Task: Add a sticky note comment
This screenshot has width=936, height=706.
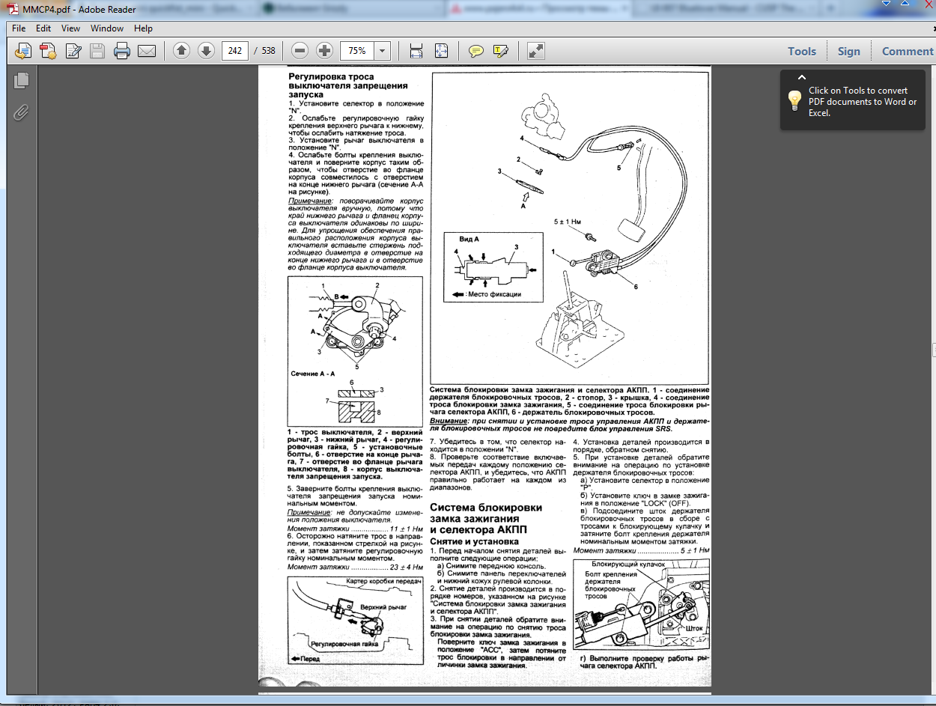Action: click(475, 51)
